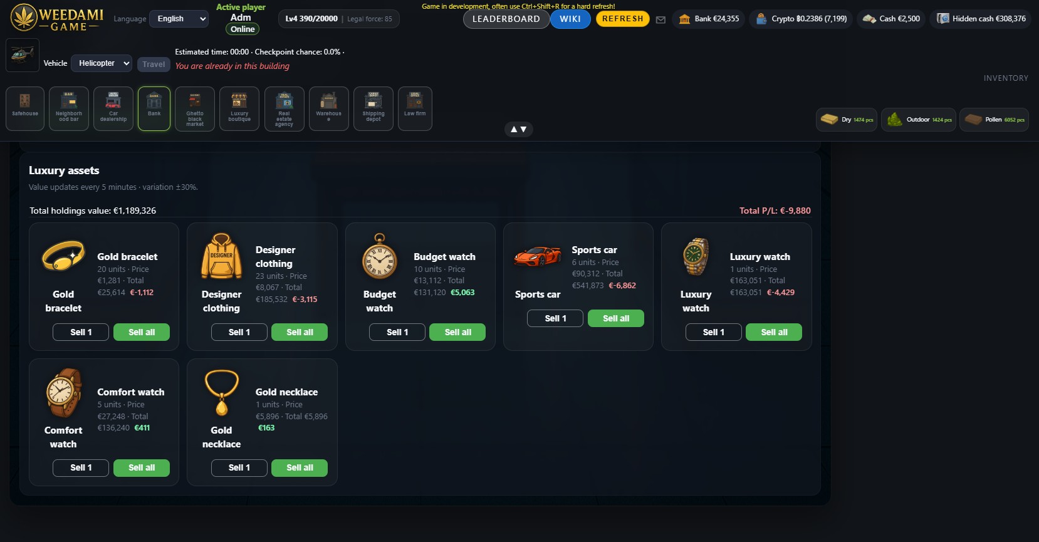The height and width of the screenshot is (542, 1039).
Task: Go to the Neighborhood bar location
Action: point(69,108)
